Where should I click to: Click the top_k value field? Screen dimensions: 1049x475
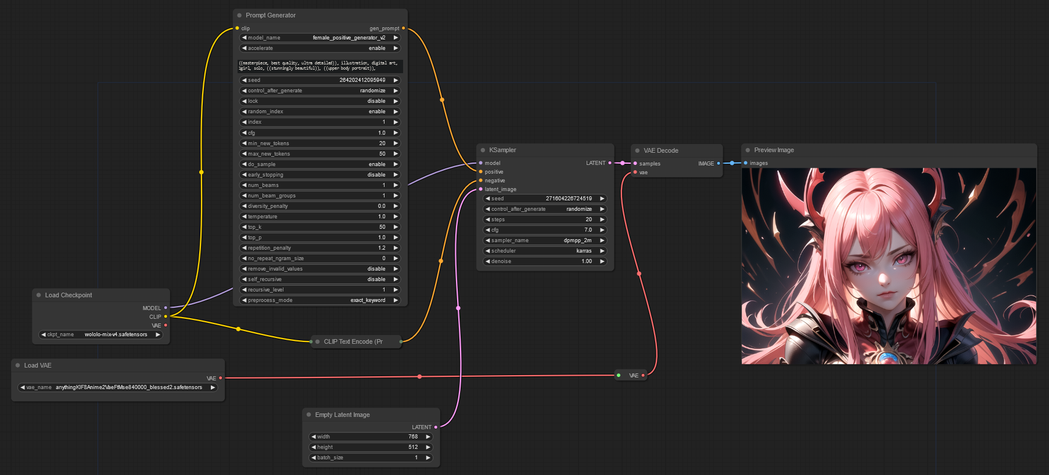tap(320, 227)
